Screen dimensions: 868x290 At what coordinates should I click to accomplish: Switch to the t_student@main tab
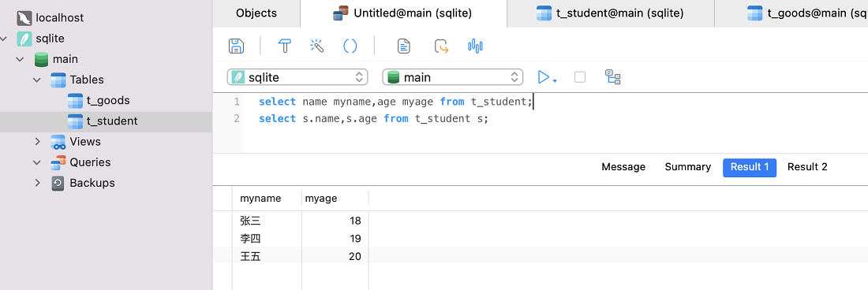click(x=610, y=13)
